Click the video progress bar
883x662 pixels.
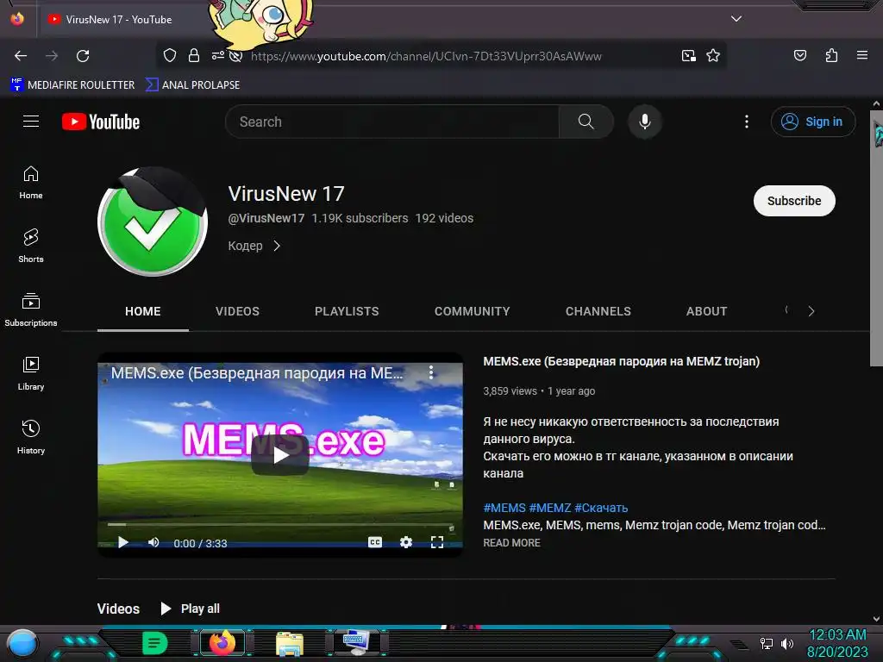point(280,525)
